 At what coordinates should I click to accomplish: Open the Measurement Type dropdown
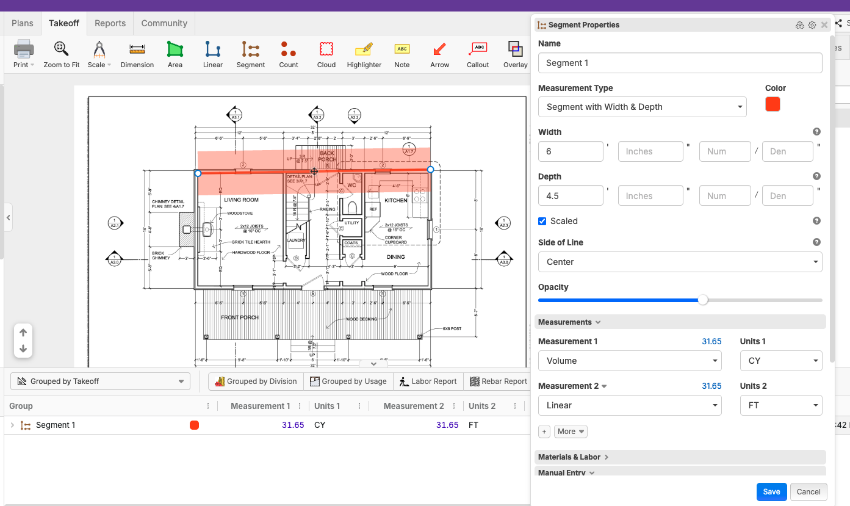[x=642, y=107]
